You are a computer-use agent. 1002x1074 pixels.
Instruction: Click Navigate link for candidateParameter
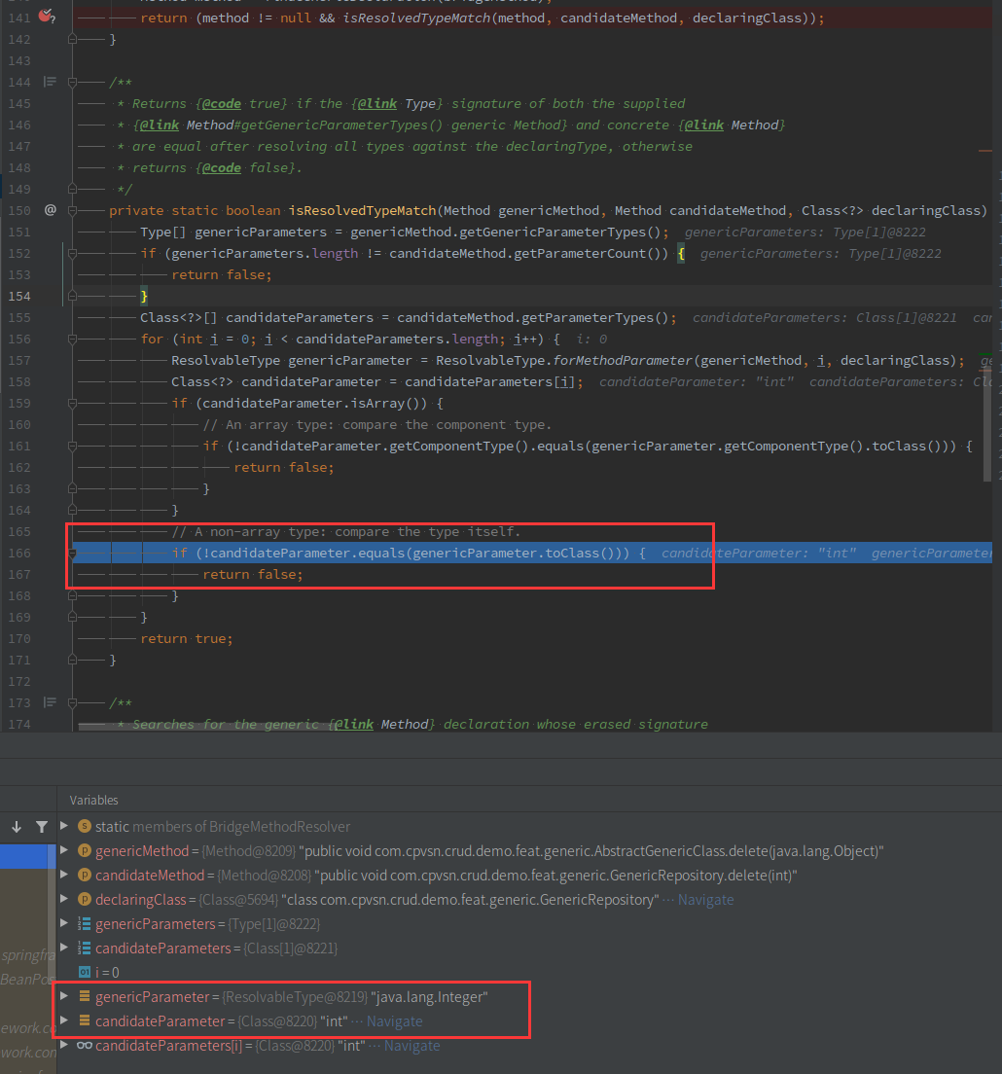click(x=395, y=1021)
